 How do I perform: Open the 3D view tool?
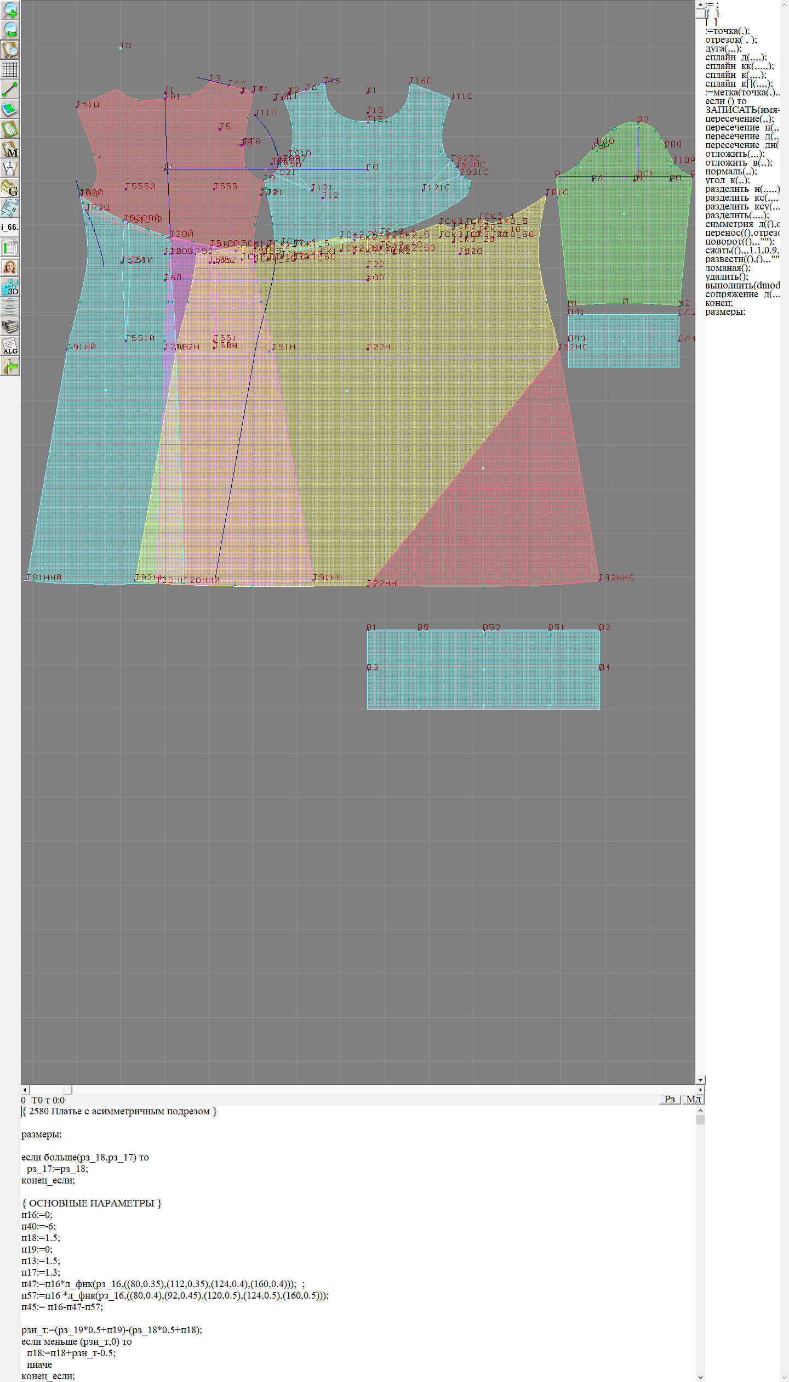point(10,287)
